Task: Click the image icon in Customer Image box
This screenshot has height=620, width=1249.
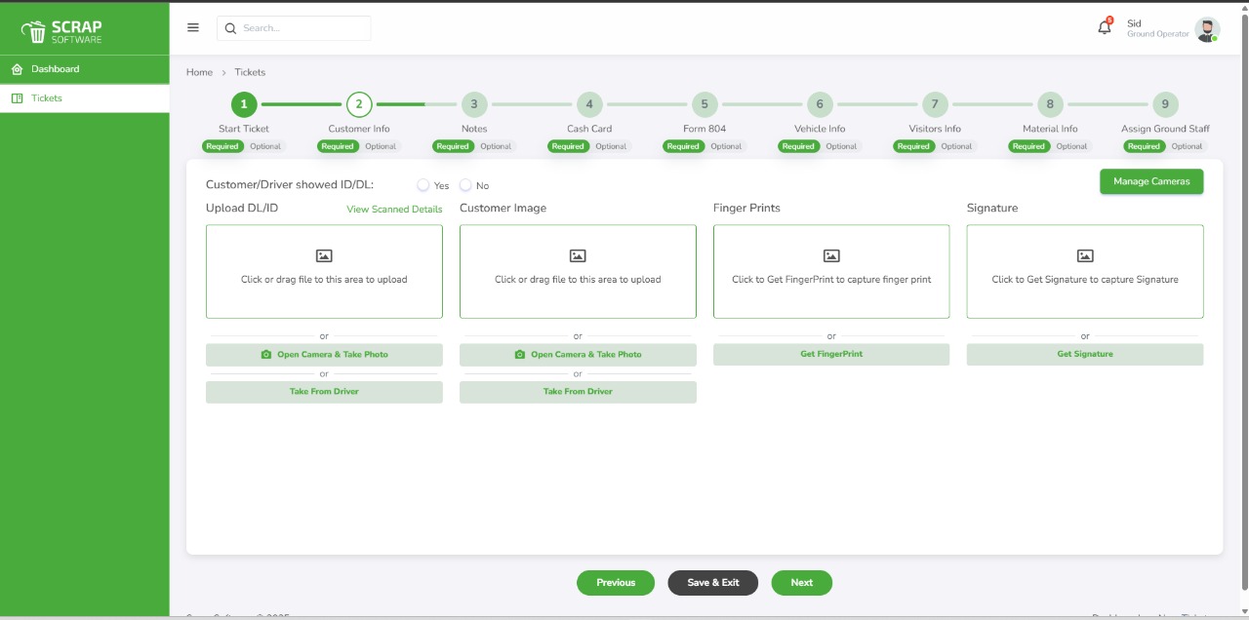Action: pyautogui.click(x=578, y=256)
